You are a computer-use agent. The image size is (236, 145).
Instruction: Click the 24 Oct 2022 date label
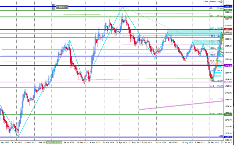pos(16,142)
